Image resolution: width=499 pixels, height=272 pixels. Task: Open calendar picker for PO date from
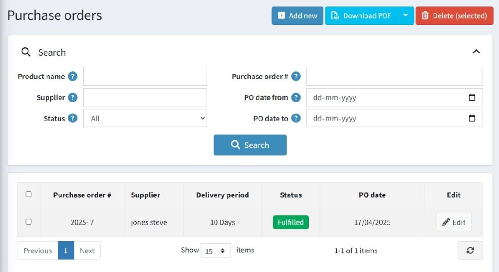pos(472,97)
